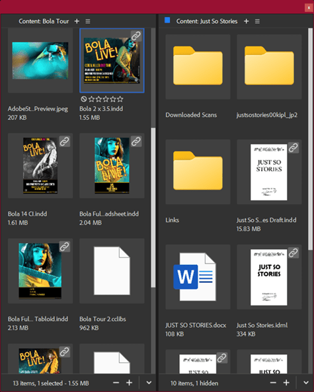Select Bola Tour 2.cclibs file icon

tap(112, 271)
